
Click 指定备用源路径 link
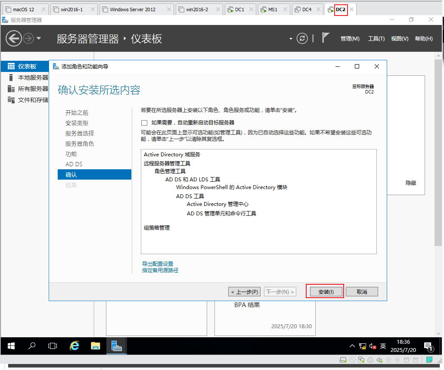pos(160,270)
